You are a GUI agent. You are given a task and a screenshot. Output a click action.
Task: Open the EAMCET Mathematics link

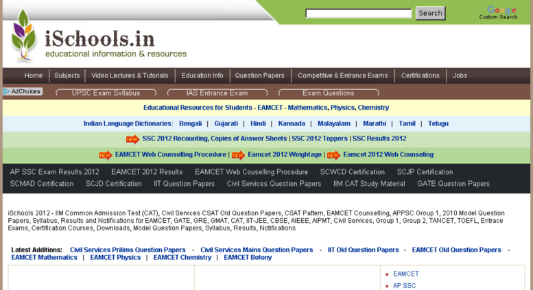coord(44,257)
